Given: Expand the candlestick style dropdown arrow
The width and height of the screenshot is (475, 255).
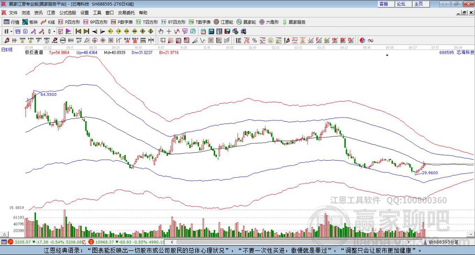Looking at the screenshot, I should 54,31.
